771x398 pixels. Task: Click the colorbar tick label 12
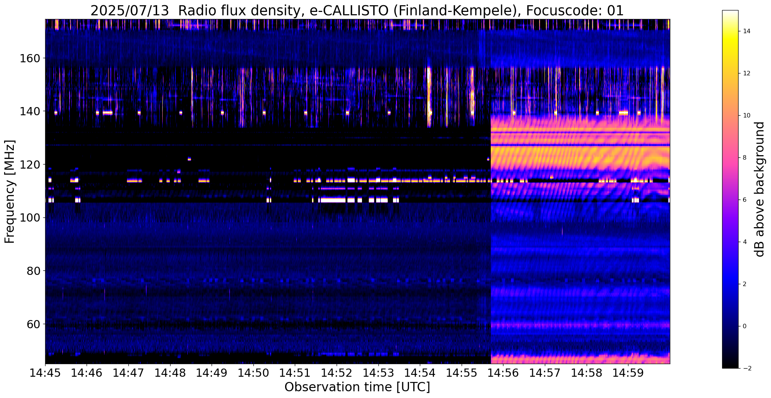pyautogui.click(x=747, y=73)
